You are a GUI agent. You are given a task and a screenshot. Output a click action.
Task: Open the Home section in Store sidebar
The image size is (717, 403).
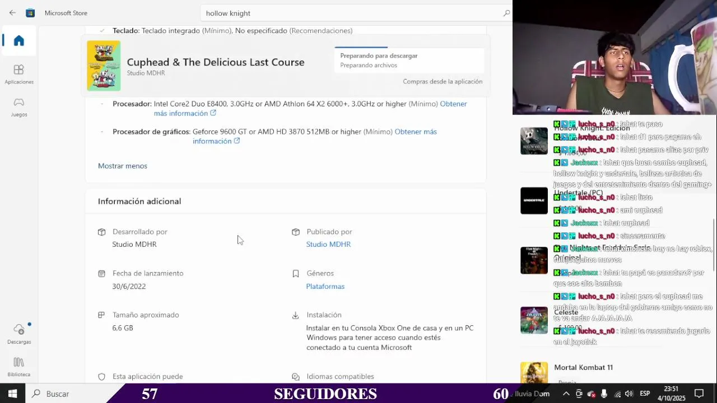(x=19, y=41)
